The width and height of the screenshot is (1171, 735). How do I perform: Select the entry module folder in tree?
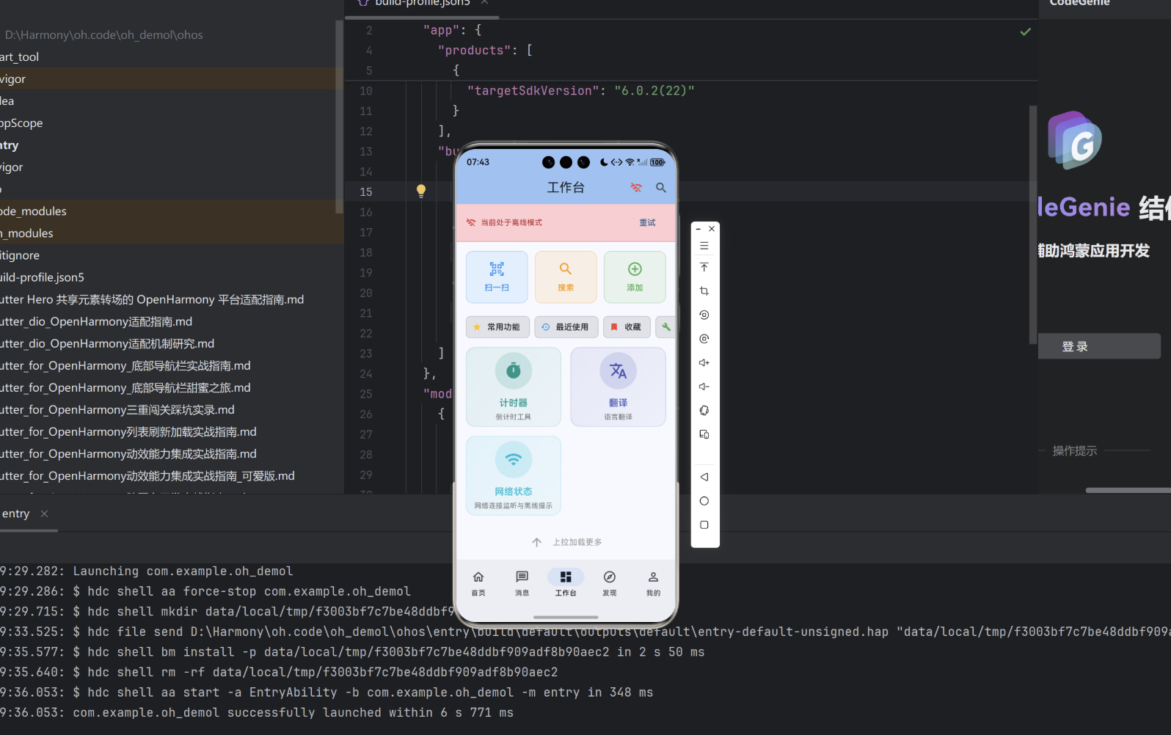tap(10, 145)
